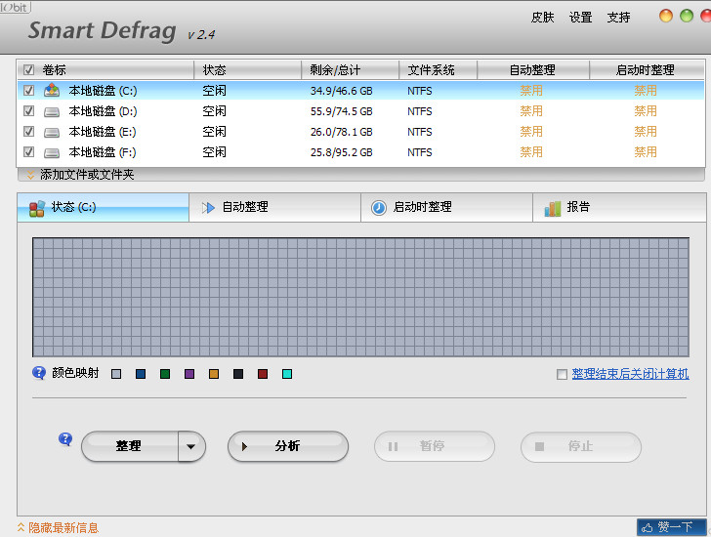The width and height of the screenshot is (711, 537).
Task: Switch to the 状态 (C:) tab
Action: tap(103, 208)
